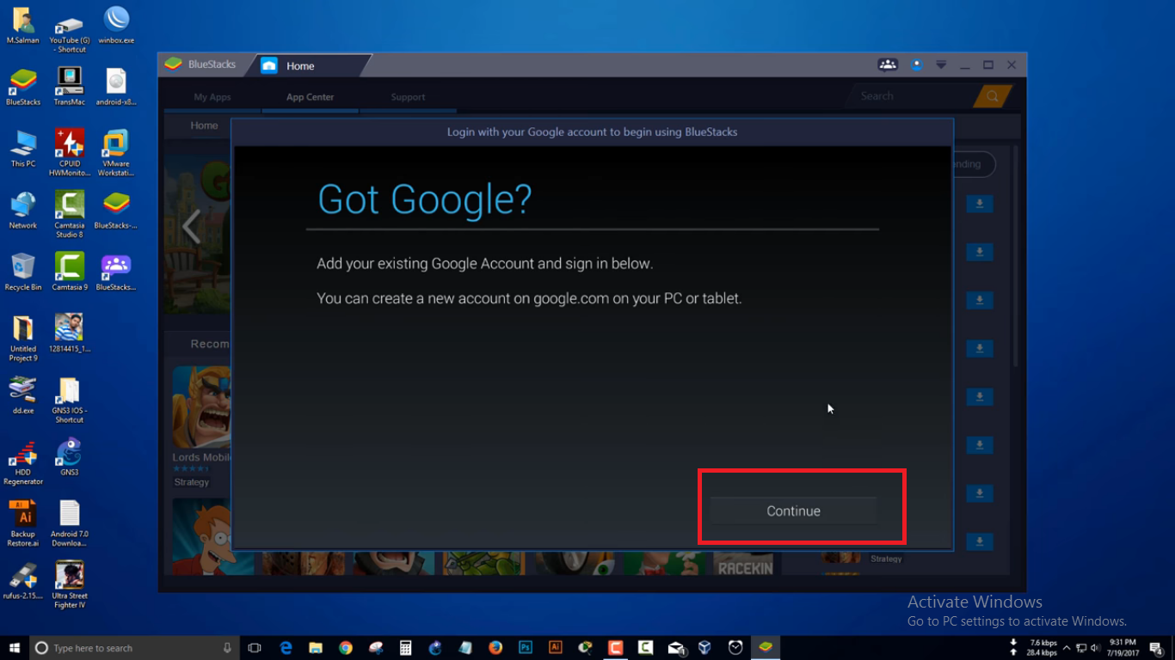Launch HDD Regenerator from desktop
Screen dimensions: 1175x660
tap(23, 461)
